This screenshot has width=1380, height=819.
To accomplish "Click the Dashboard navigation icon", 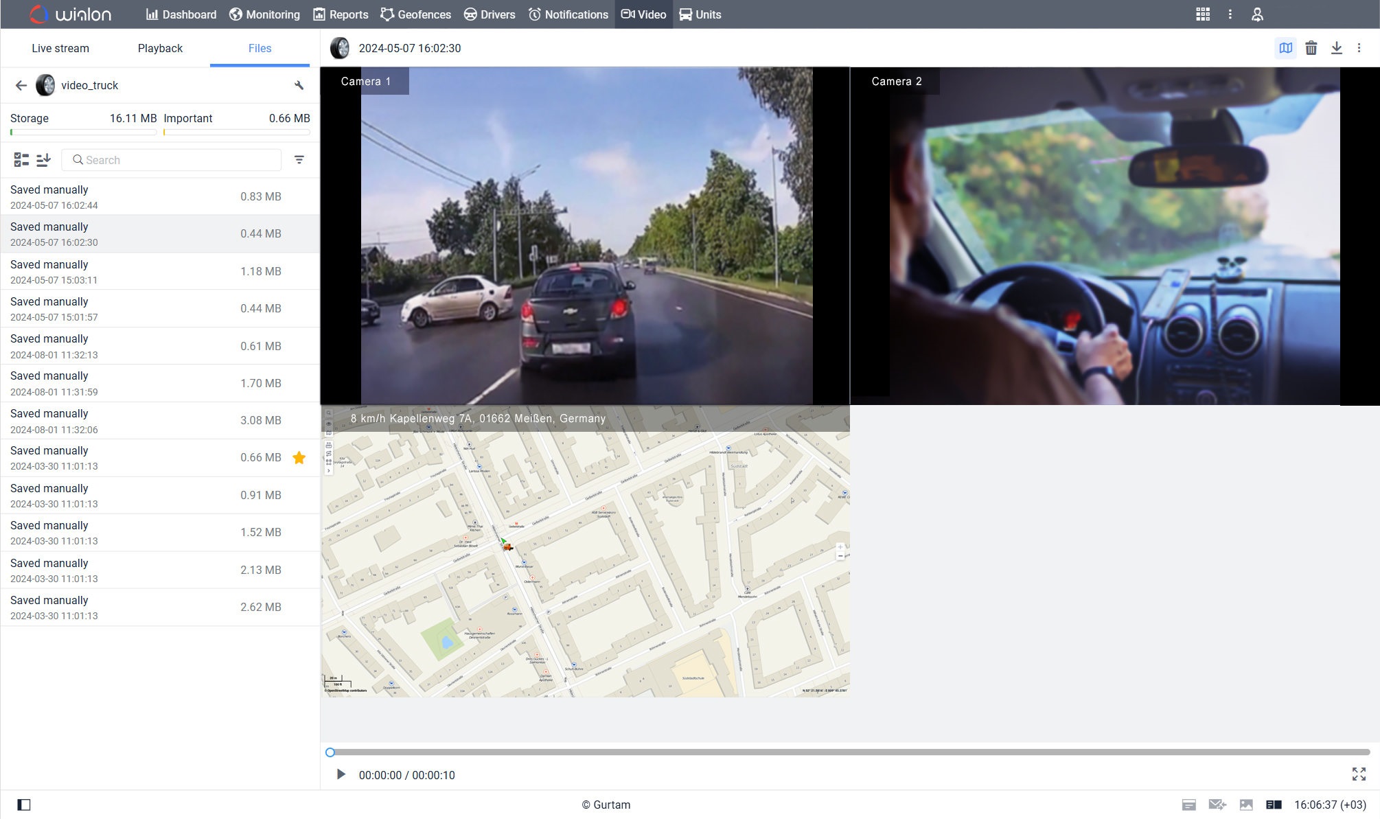I will [152, 14].
